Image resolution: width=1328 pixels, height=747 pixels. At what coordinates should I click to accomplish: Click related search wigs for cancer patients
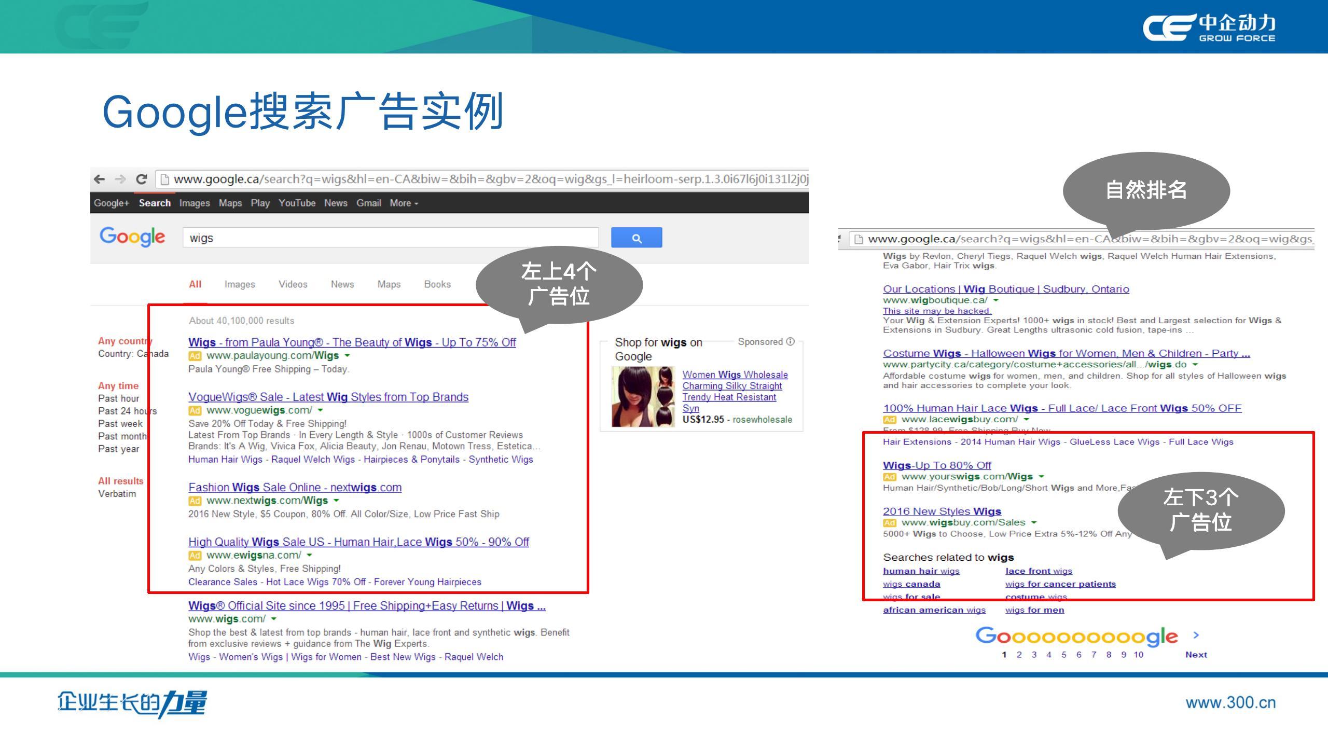tap(1060, 584)
